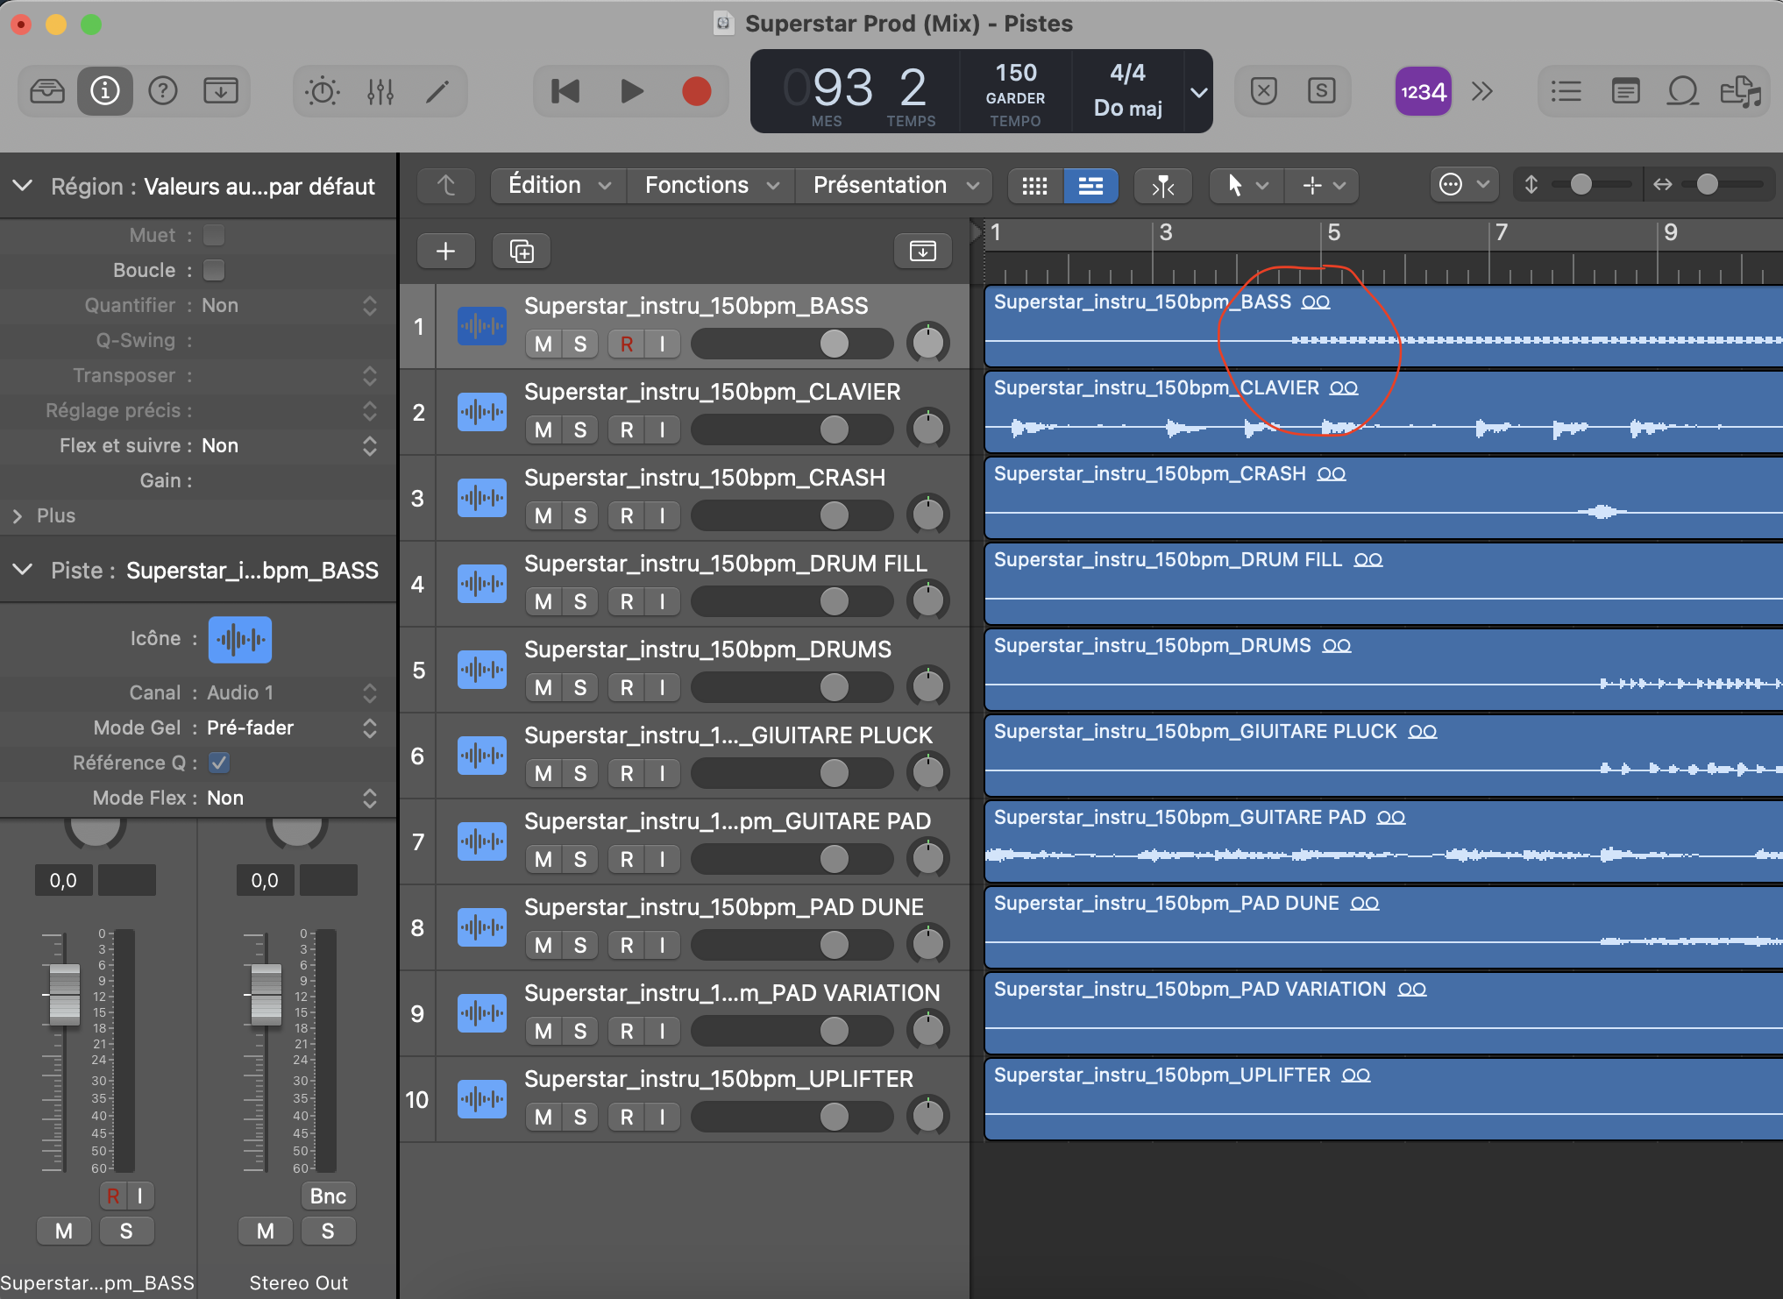Open the Fonctions menu
This screenshot has height=1299, width=1783.
[x=708, y=185]
